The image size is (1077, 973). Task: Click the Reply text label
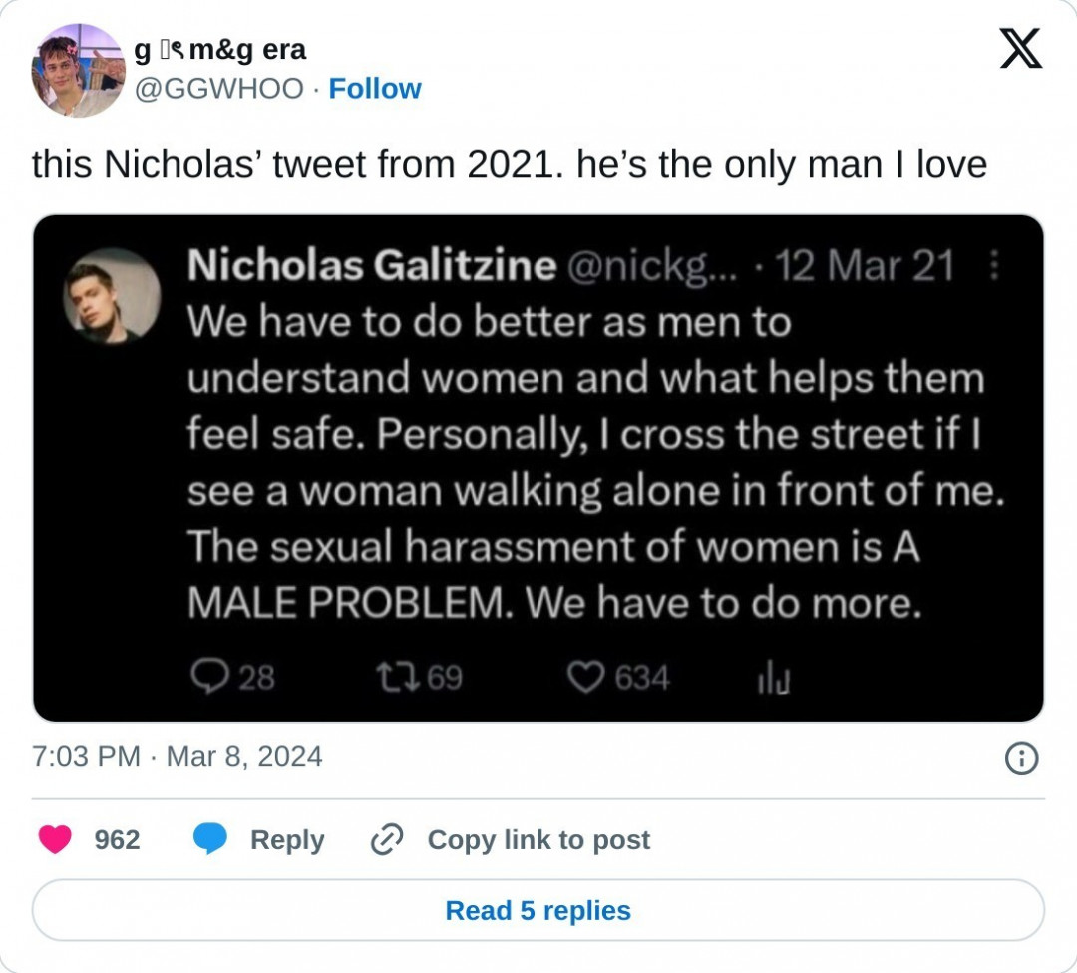(x=287, y=840)
